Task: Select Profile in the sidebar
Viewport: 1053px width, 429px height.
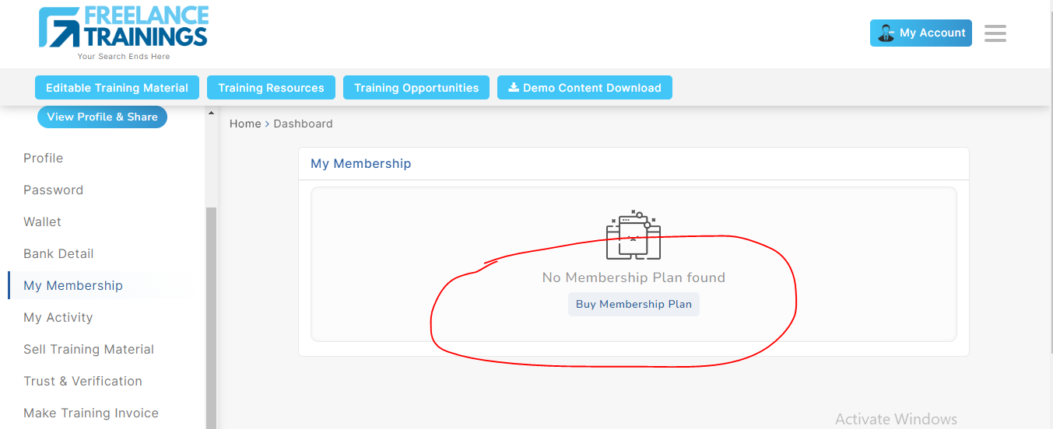Action: (44, 159)
